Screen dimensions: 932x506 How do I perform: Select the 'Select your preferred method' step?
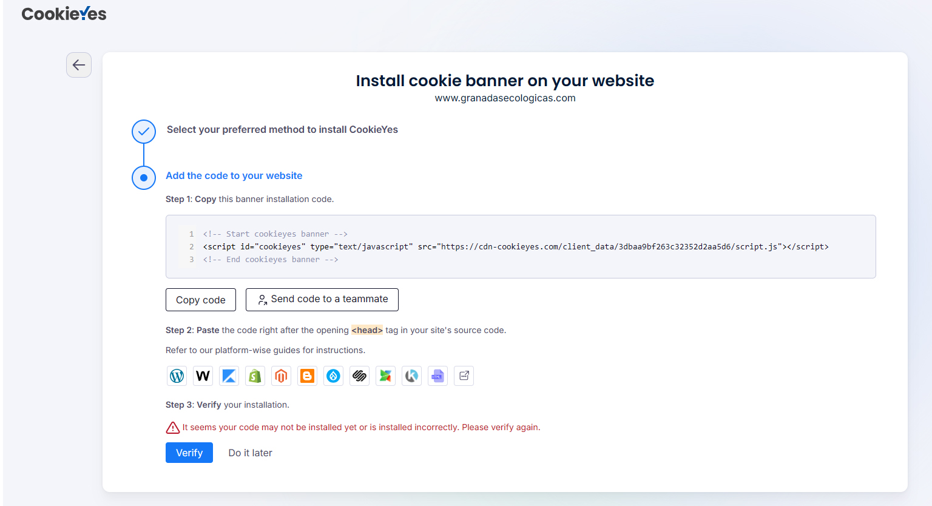pos(282,129)
